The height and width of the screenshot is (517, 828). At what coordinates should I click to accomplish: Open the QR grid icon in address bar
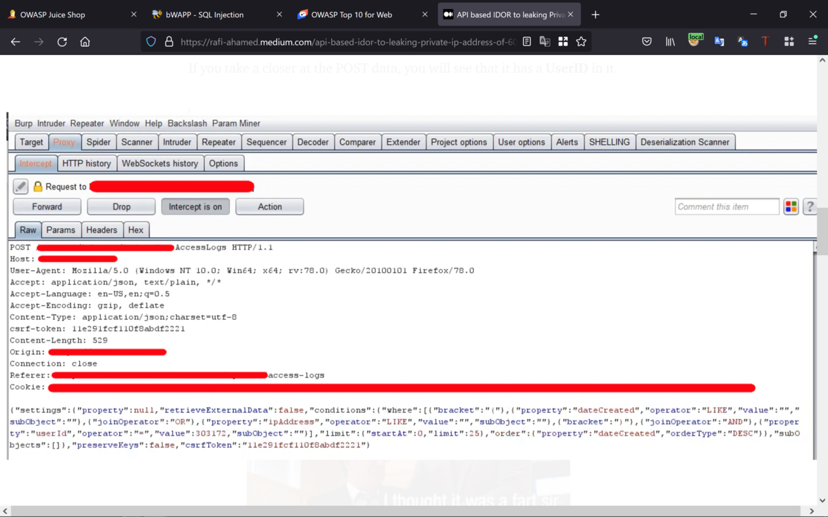[563, 42]
